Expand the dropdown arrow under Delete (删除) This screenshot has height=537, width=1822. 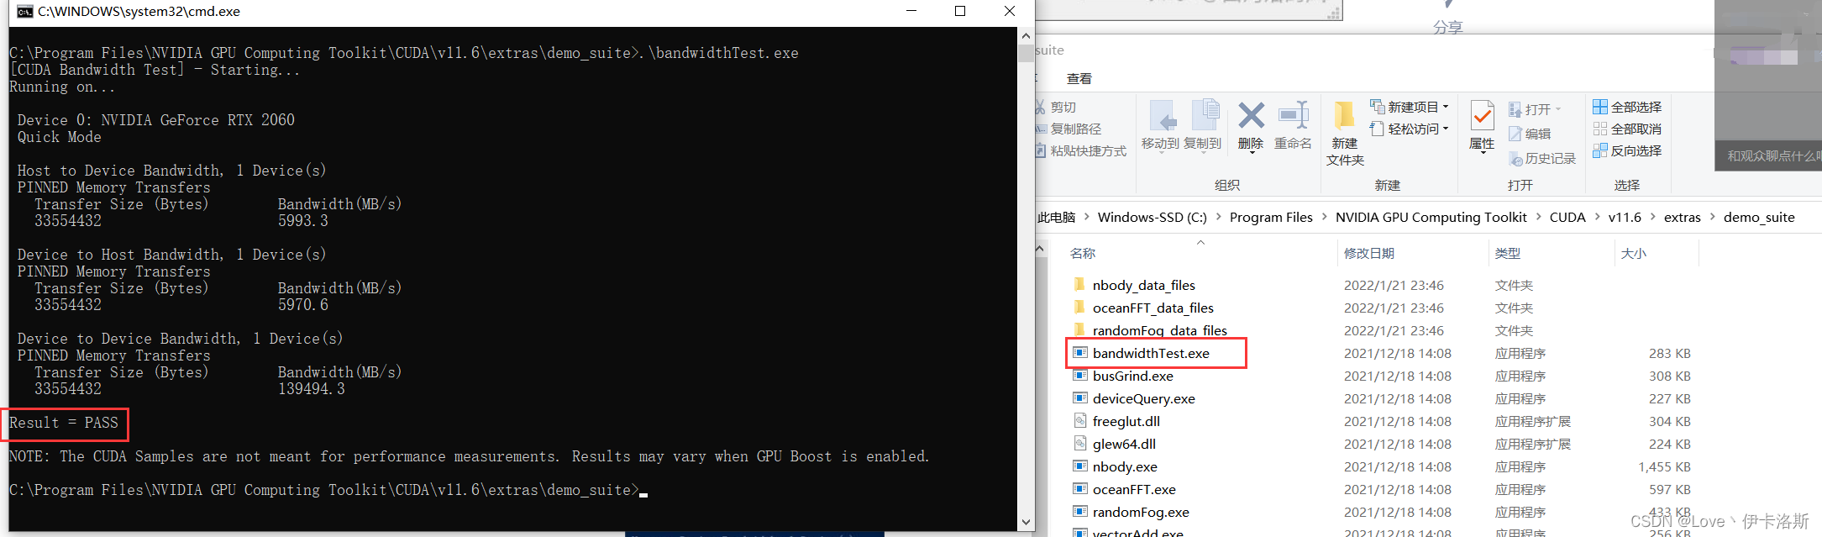coord(1251,153)
